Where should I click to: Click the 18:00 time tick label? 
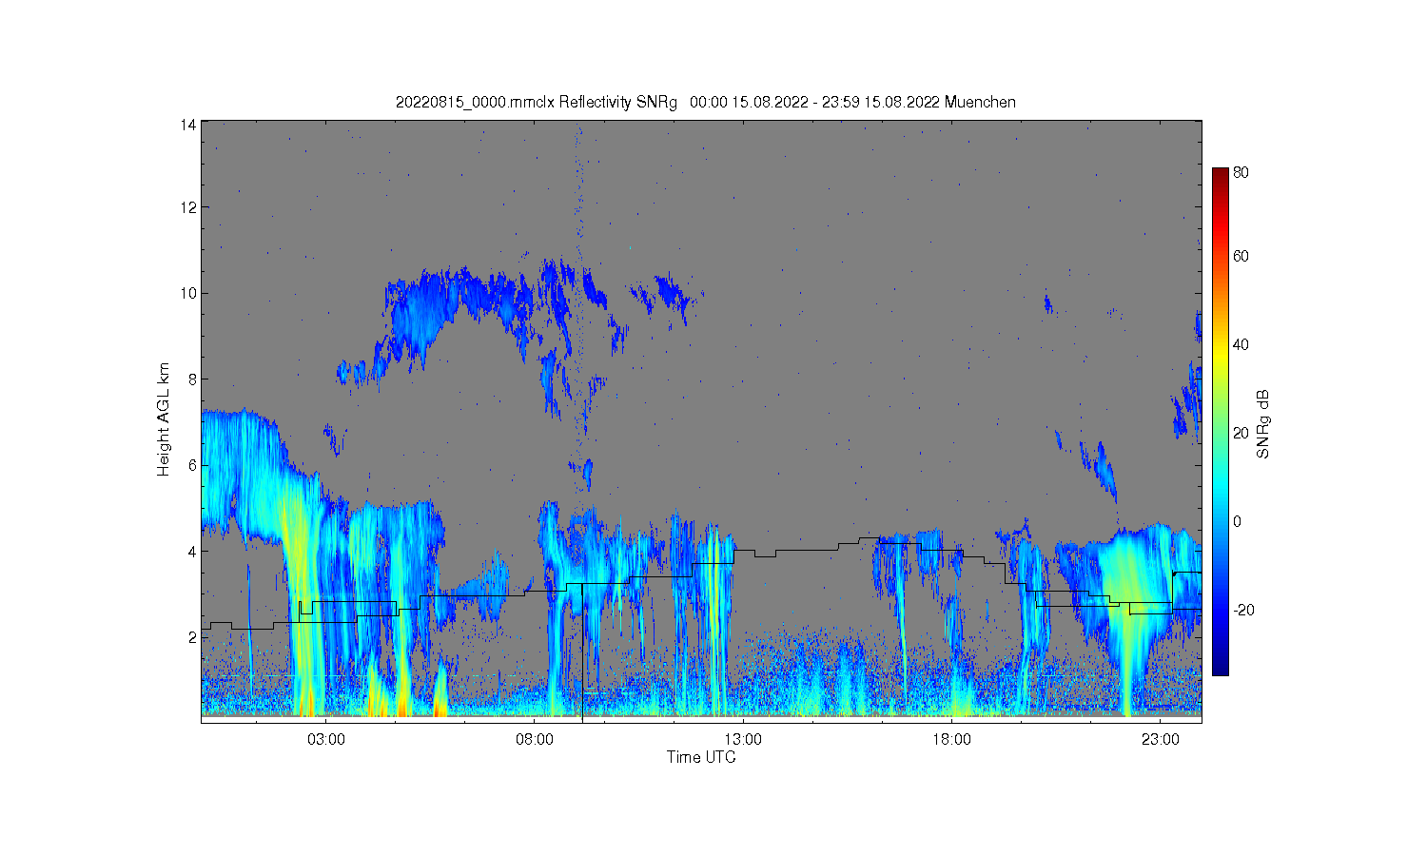[x=951, y=739]
